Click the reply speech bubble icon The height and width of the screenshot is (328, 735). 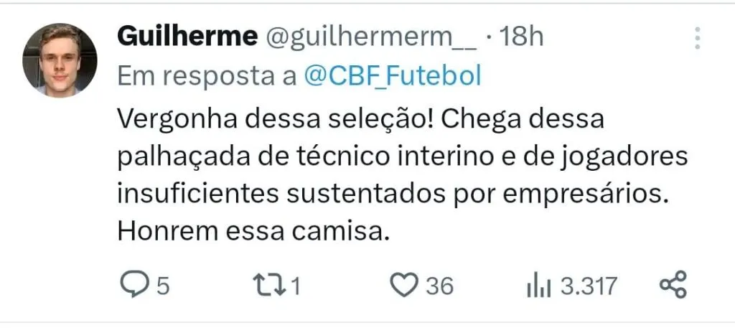coord(132,286)
